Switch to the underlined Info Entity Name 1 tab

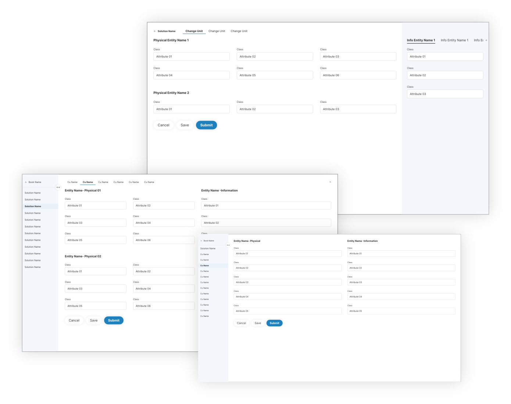(x=421, y=40)
